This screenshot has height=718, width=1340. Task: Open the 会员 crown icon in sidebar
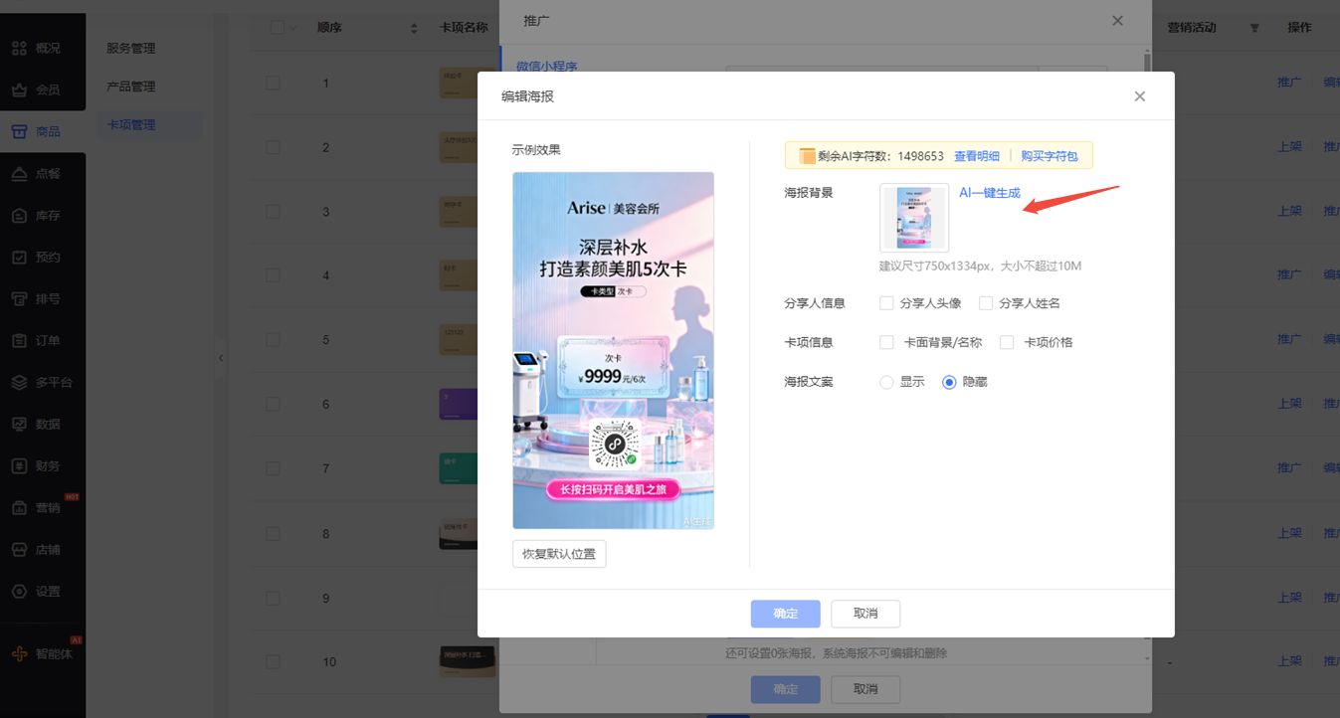click(x=19, y=90)
